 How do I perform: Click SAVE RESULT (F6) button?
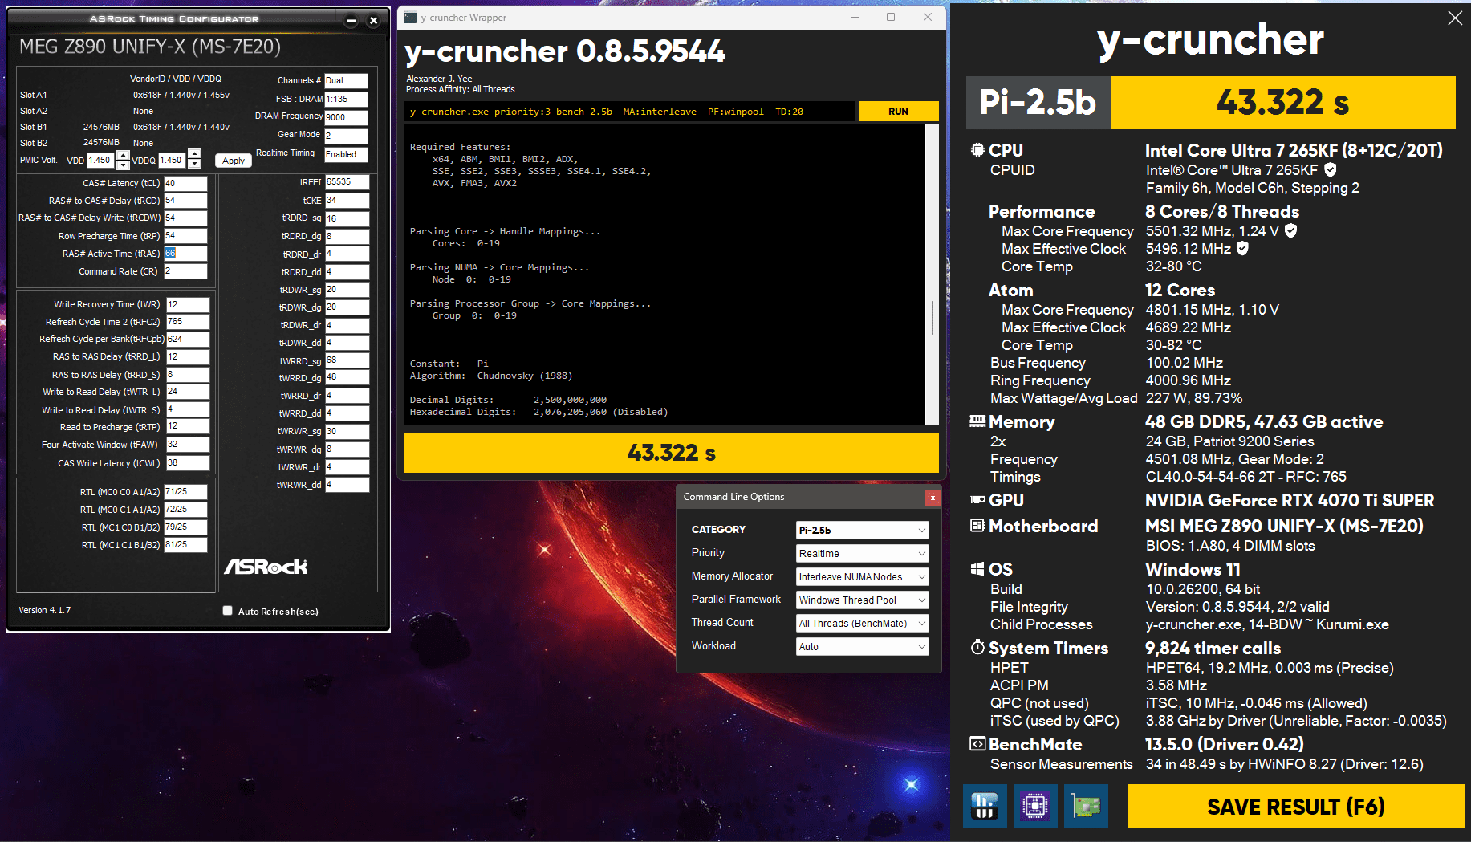tap(1295, 806)
